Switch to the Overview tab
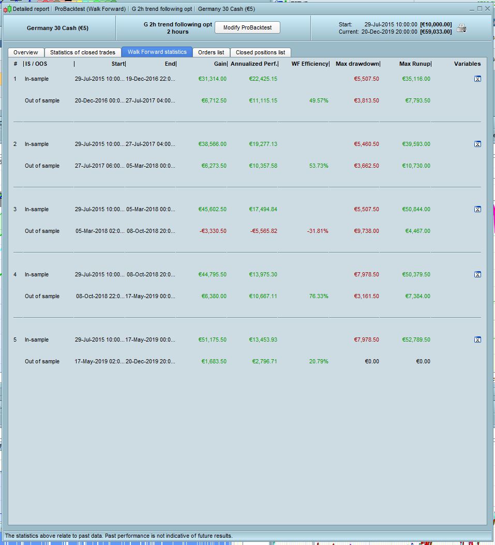Image resolution: width=495 pixels, height=545 pixels. pyautogui.click(x=26, y=52)
